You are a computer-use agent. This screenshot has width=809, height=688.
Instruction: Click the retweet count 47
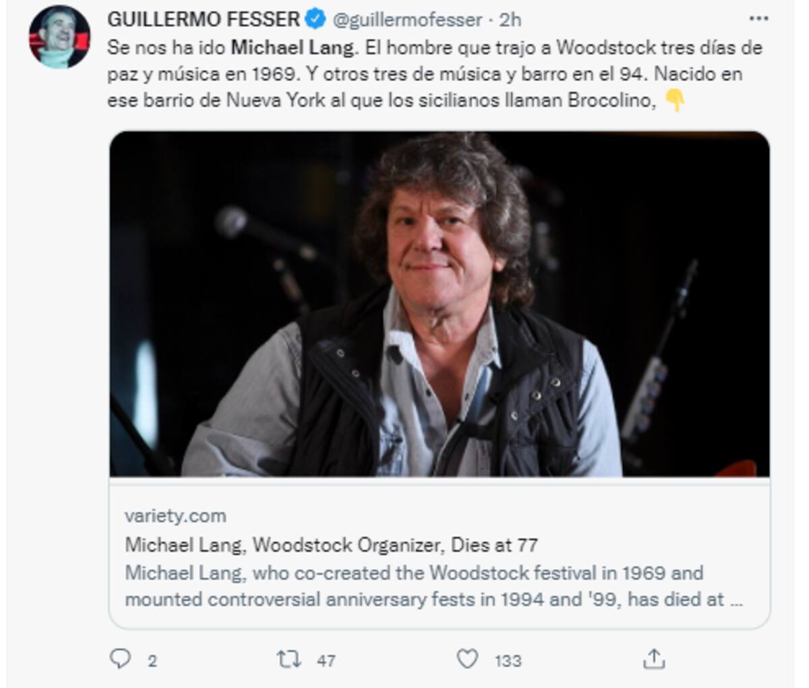tap(326, 661)
